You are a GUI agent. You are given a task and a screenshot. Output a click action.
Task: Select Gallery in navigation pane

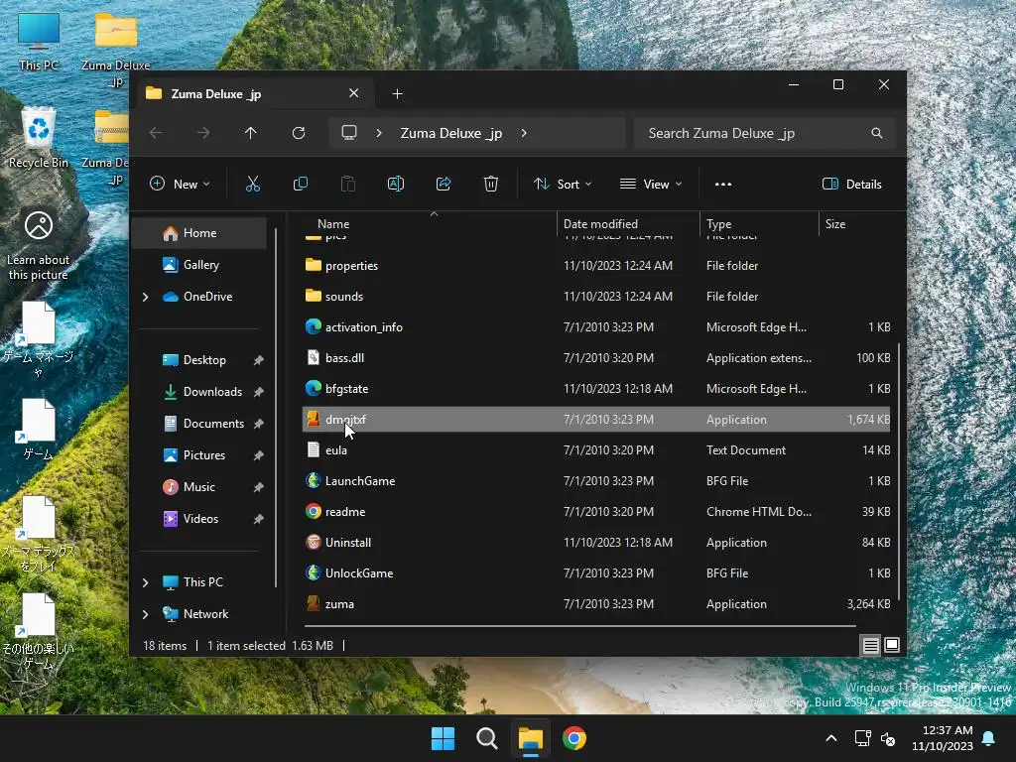pos(199,265)
